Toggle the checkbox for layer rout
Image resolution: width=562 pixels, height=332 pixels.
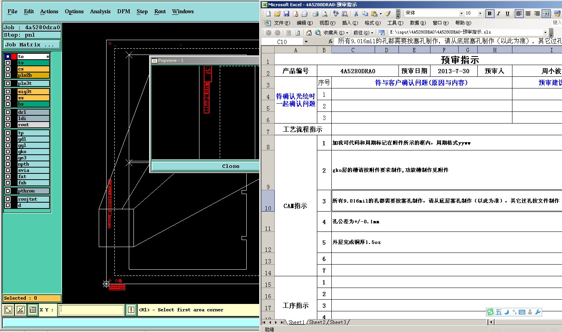[7, 125]
